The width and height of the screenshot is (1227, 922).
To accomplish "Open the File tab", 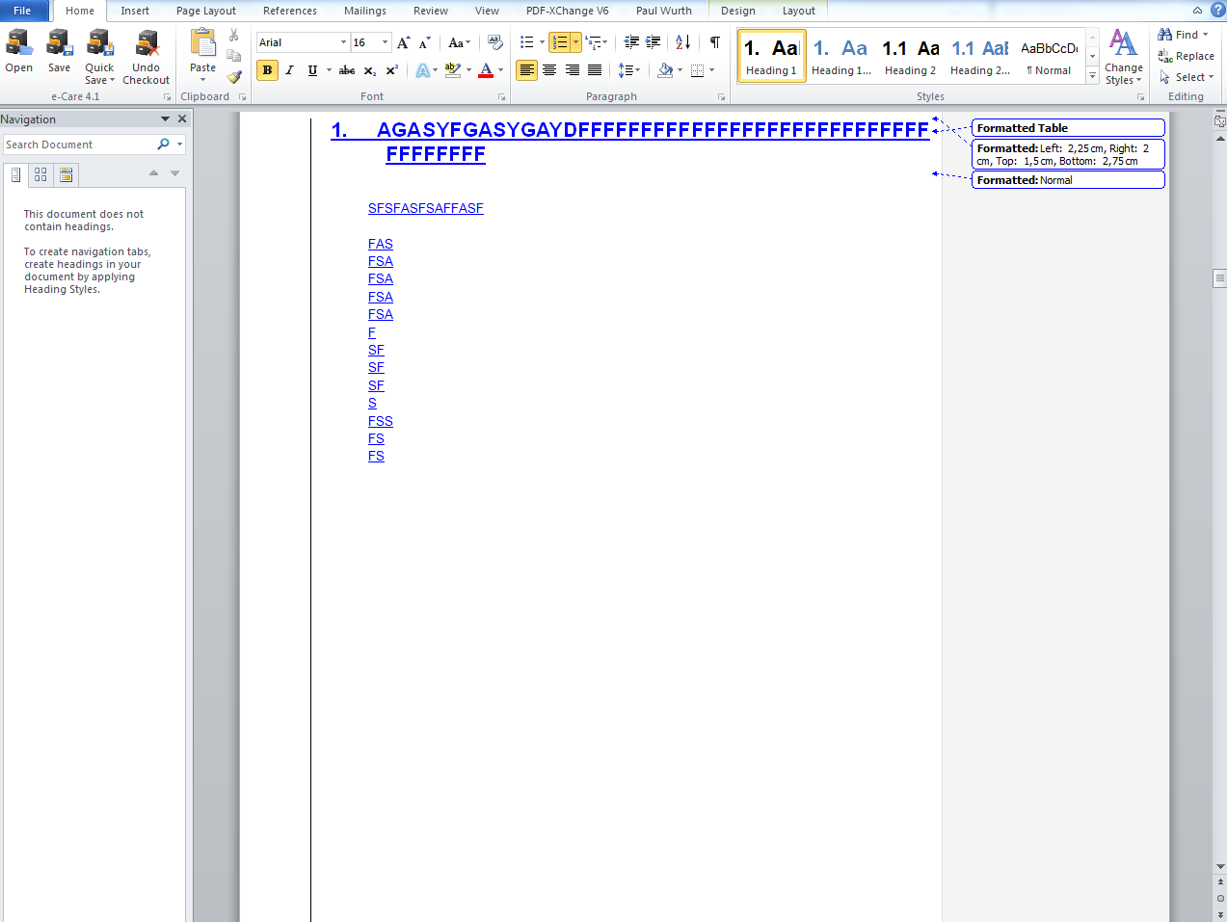I will click(23, 11).
